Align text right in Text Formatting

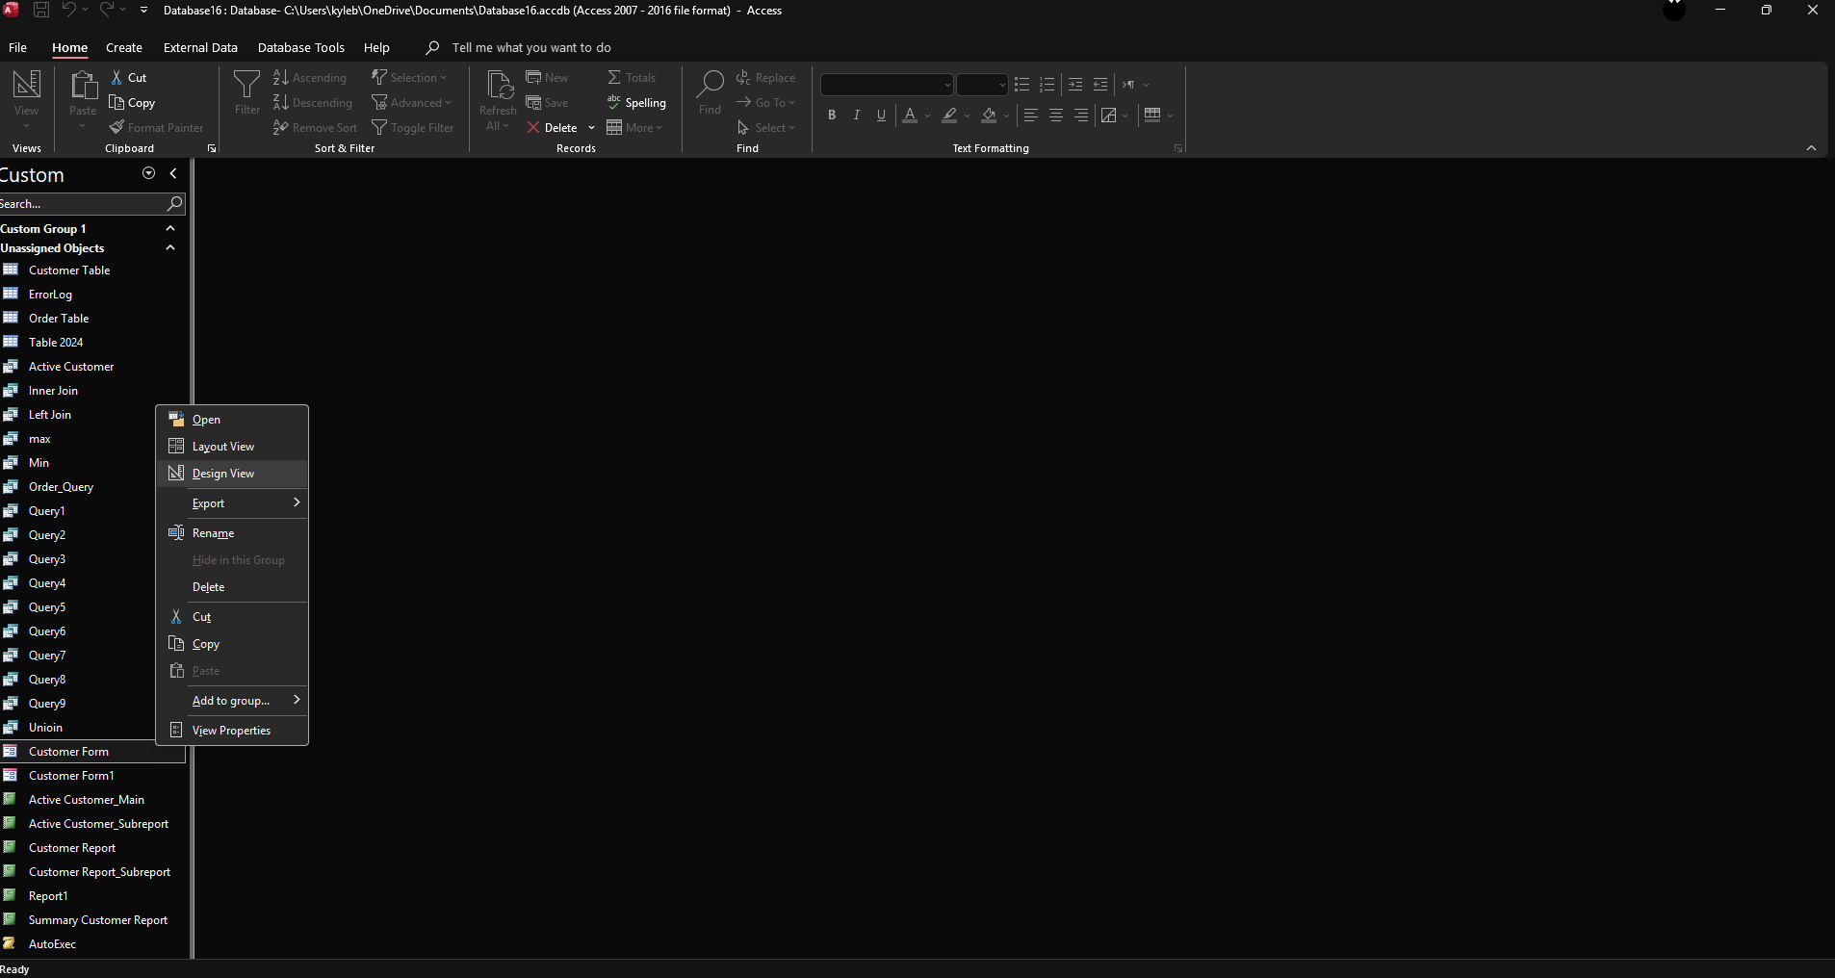[x=1081, y=116]
